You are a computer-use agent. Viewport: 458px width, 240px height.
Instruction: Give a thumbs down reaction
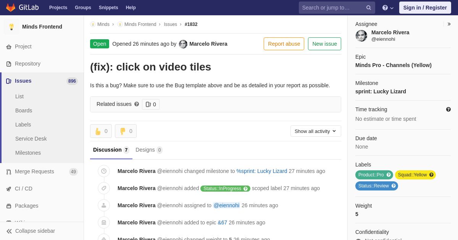pos(126,131)
